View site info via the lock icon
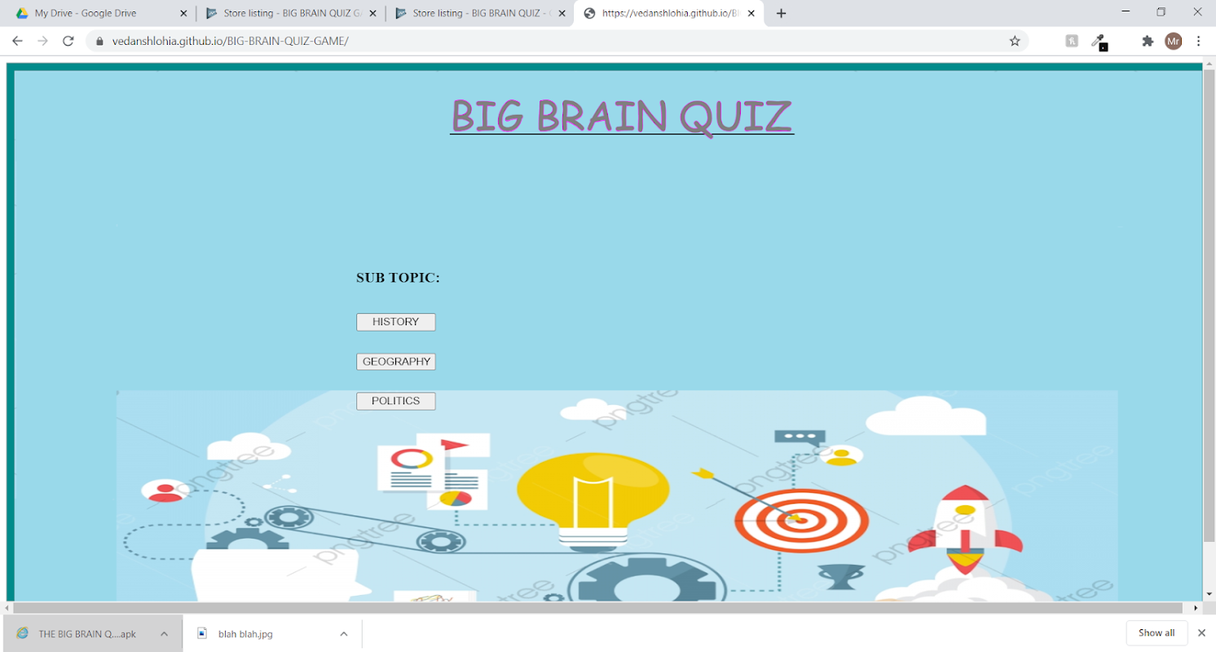 click(x=100, y=41)
